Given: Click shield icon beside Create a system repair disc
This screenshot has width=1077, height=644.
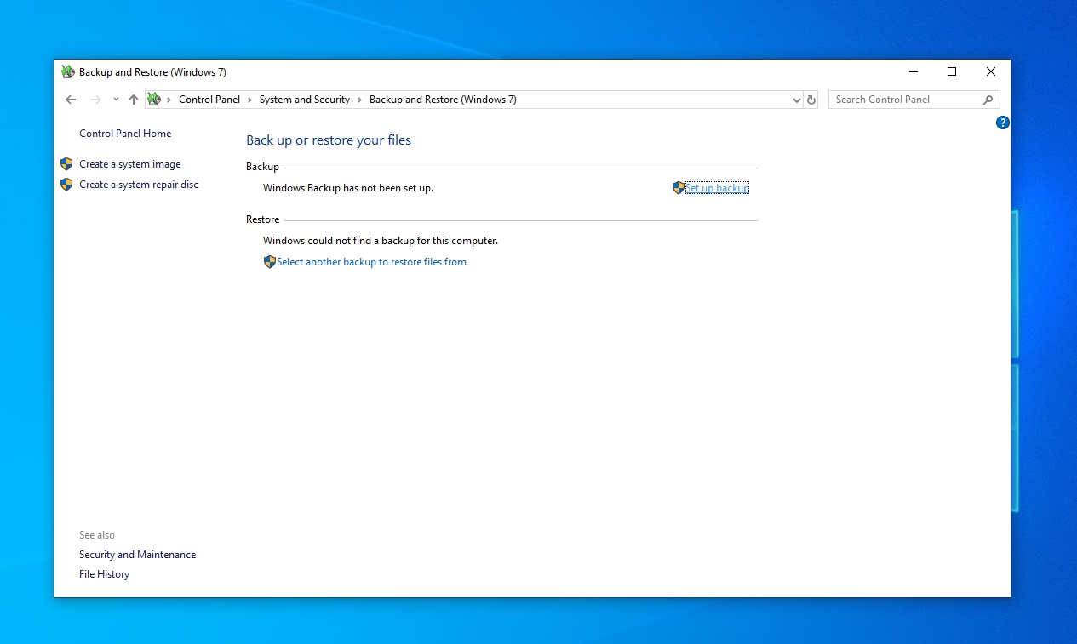Looking at the screenshot, I should point(66,185).
